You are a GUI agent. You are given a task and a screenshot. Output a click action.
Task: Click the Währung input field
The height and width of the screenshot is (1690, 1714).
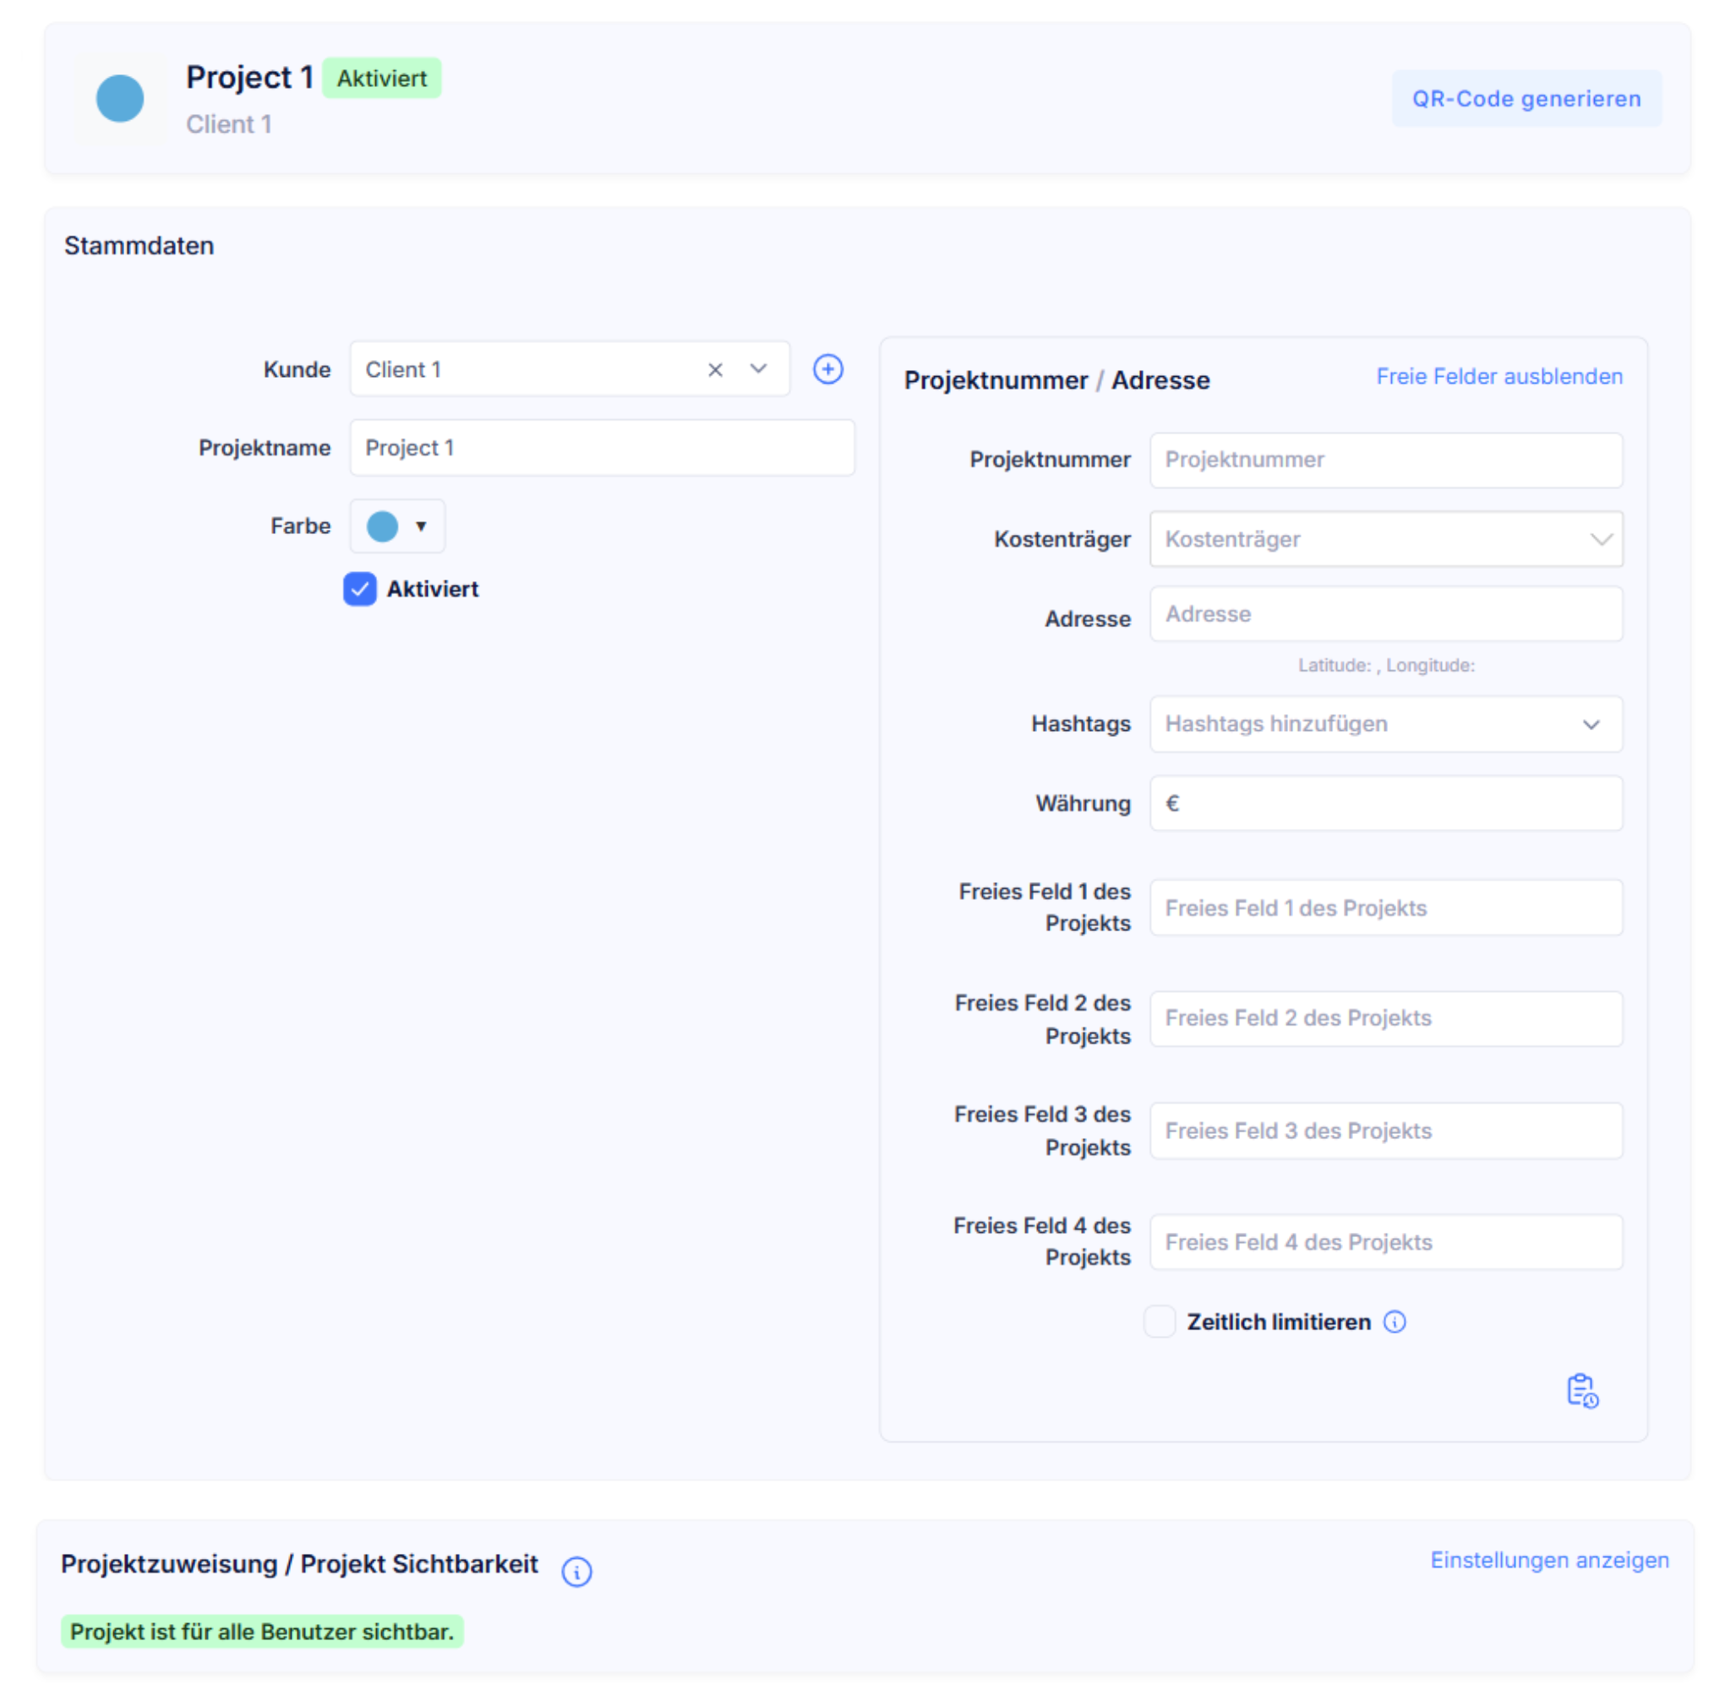1386,804
